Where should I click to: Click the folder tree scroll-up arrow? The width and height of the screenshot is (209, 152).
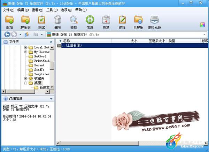pos(52,47)
